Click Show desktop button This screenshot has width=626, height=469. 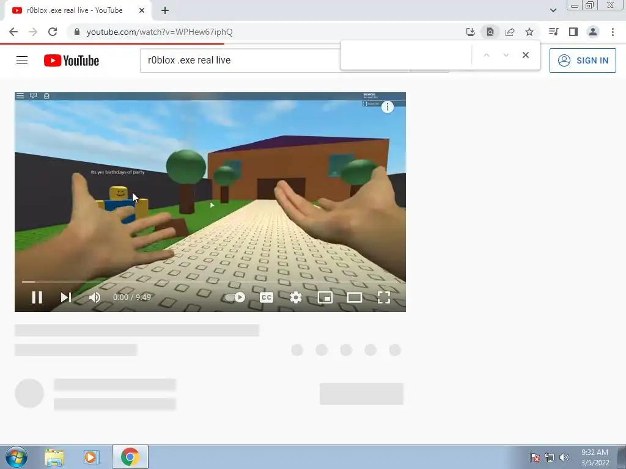tap(622, 457)
